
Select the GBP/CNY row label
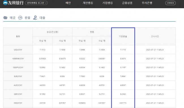click(x=18, y=94)
